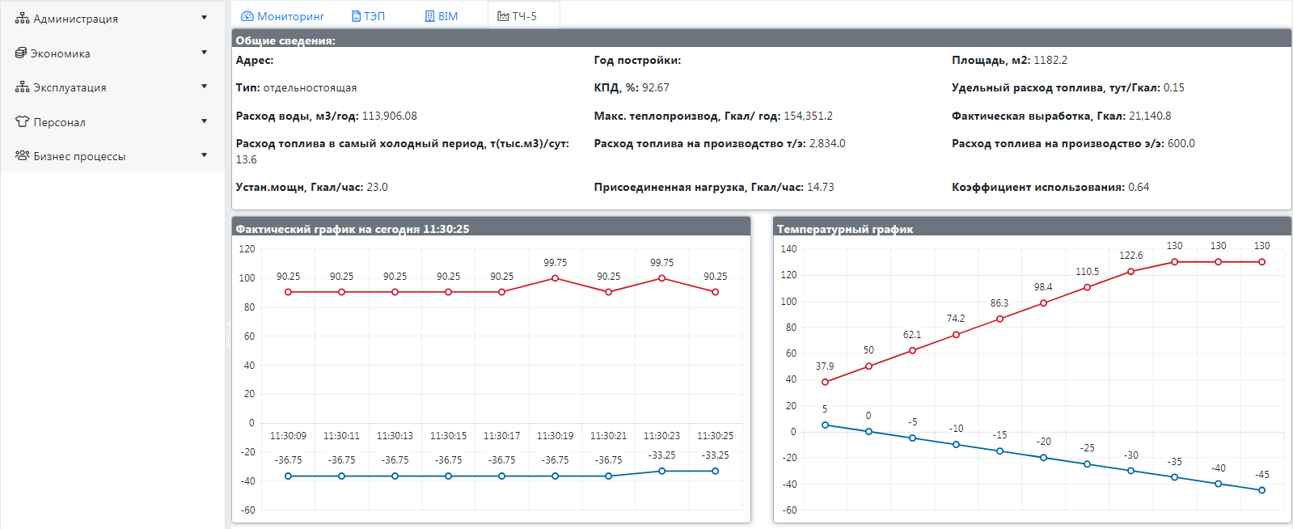1293x529 pixels.
Task: Click the 62.1 point on temperature chart
Action: (912, 350)
